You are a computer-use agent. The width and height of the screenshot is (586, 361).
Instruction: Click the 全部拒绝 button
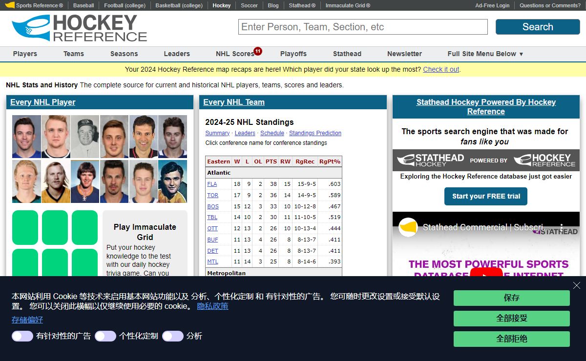coord(511,339)
